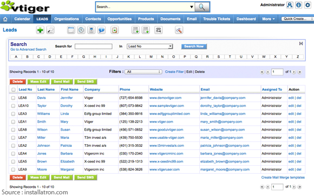Expand the More menu dropdown
Viewport: 314px width, 196px height.
tap(269, 19)
